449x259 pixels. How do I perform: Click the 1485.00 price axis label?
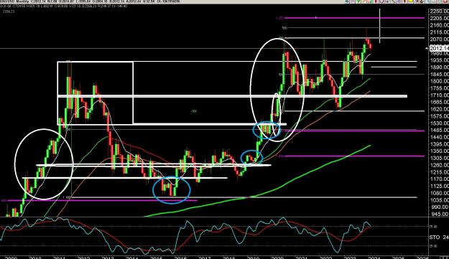click(x=439, y=130)
